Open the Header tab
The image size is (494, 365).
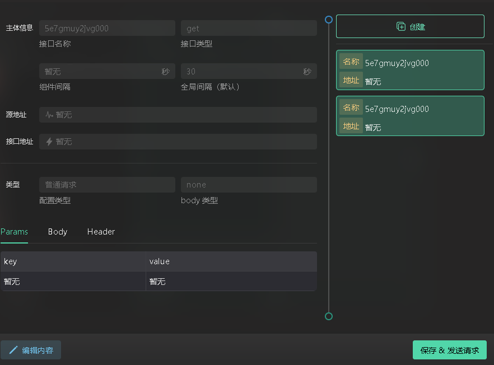[x=101, y=232]
